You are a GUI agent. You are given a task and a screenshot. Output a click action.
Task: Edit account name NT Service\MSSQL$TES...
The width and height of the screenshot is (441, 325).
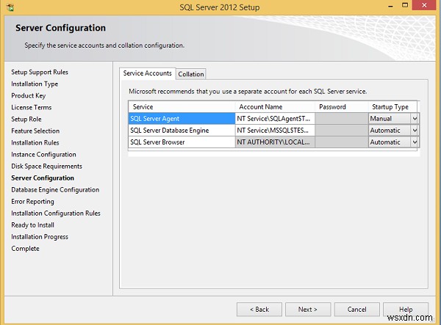[x=275, y=131]
